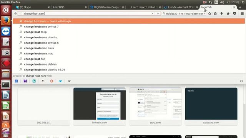This screenshot has height=138, width=246.
Task: Select suggestion 'change hostname mac'
Action: (129, 54)
